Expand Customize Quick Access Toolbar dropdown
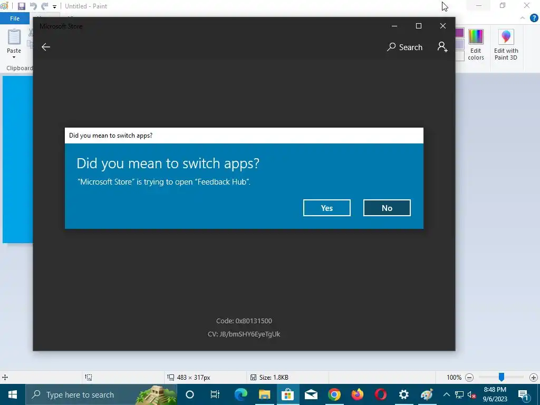Image resolution: width=540 pixels, height=405 pixels. [54, 6]
